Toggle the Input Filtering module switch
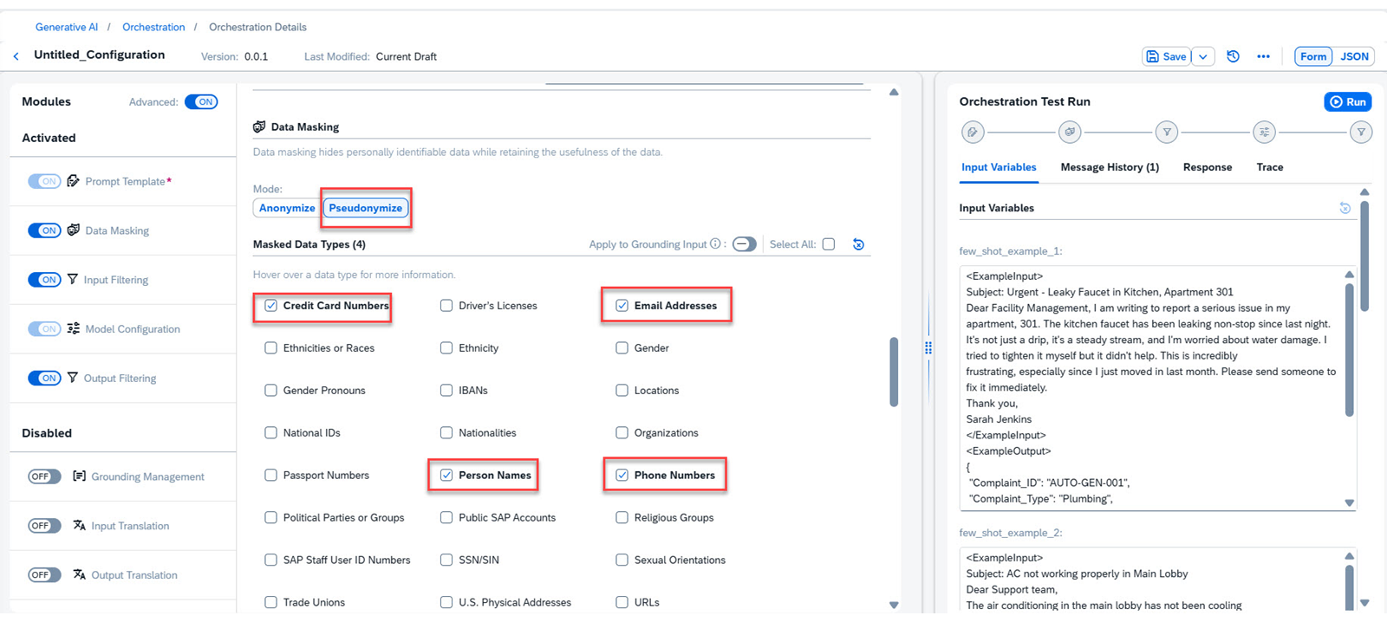1387x622 pixels. point(44,280)
